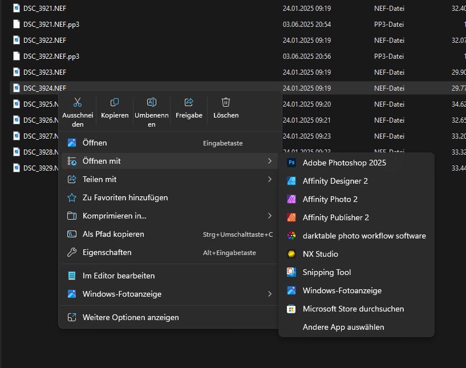Select file DSC_3921.NEF.pp3 in list

point(51,25)
